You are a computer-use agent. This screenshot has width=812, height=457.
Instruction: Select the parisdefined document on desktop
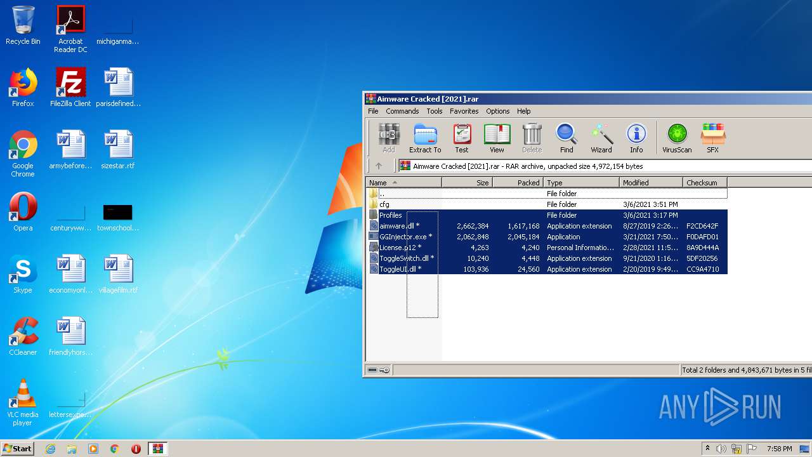pyautogui.click(x=118, y=88)
